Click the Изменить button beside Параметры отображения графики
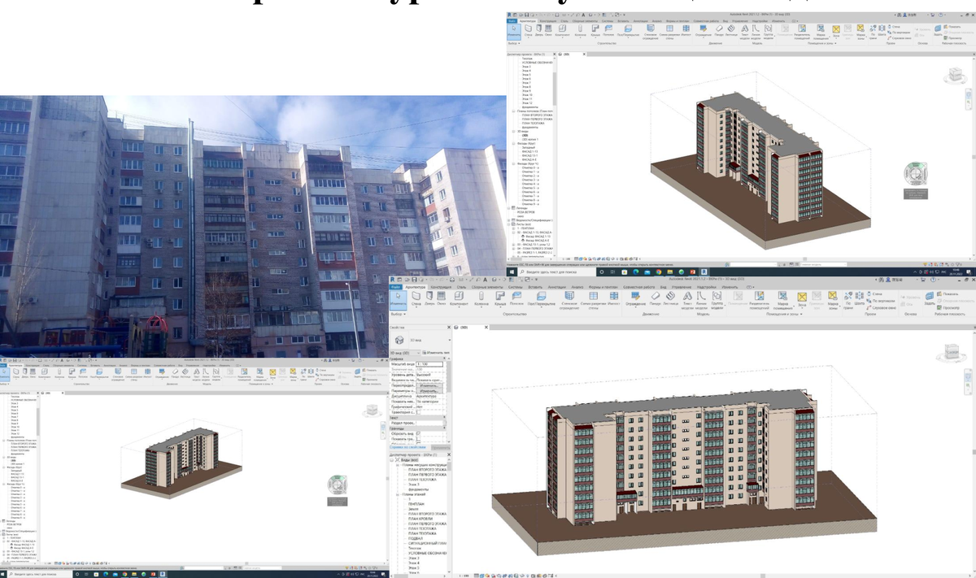This screenshot has height=578, width=976. tap(429, 391)
